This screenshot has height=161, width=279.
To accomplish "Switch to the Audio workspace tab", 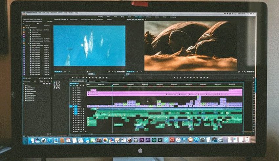I will pyautogui.click(x=129, y=17).
